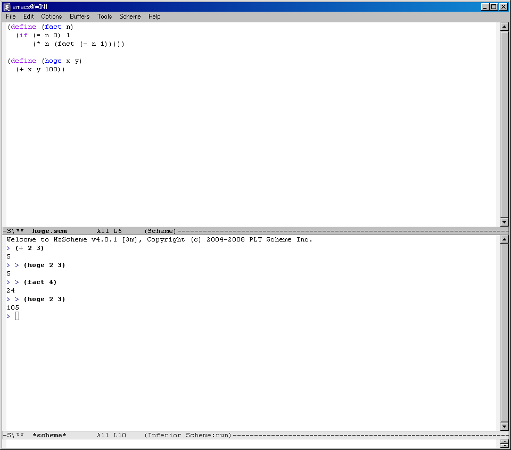Close the emacs window
The width and height of the screenshot is (511, 450).
click(504, 7)
